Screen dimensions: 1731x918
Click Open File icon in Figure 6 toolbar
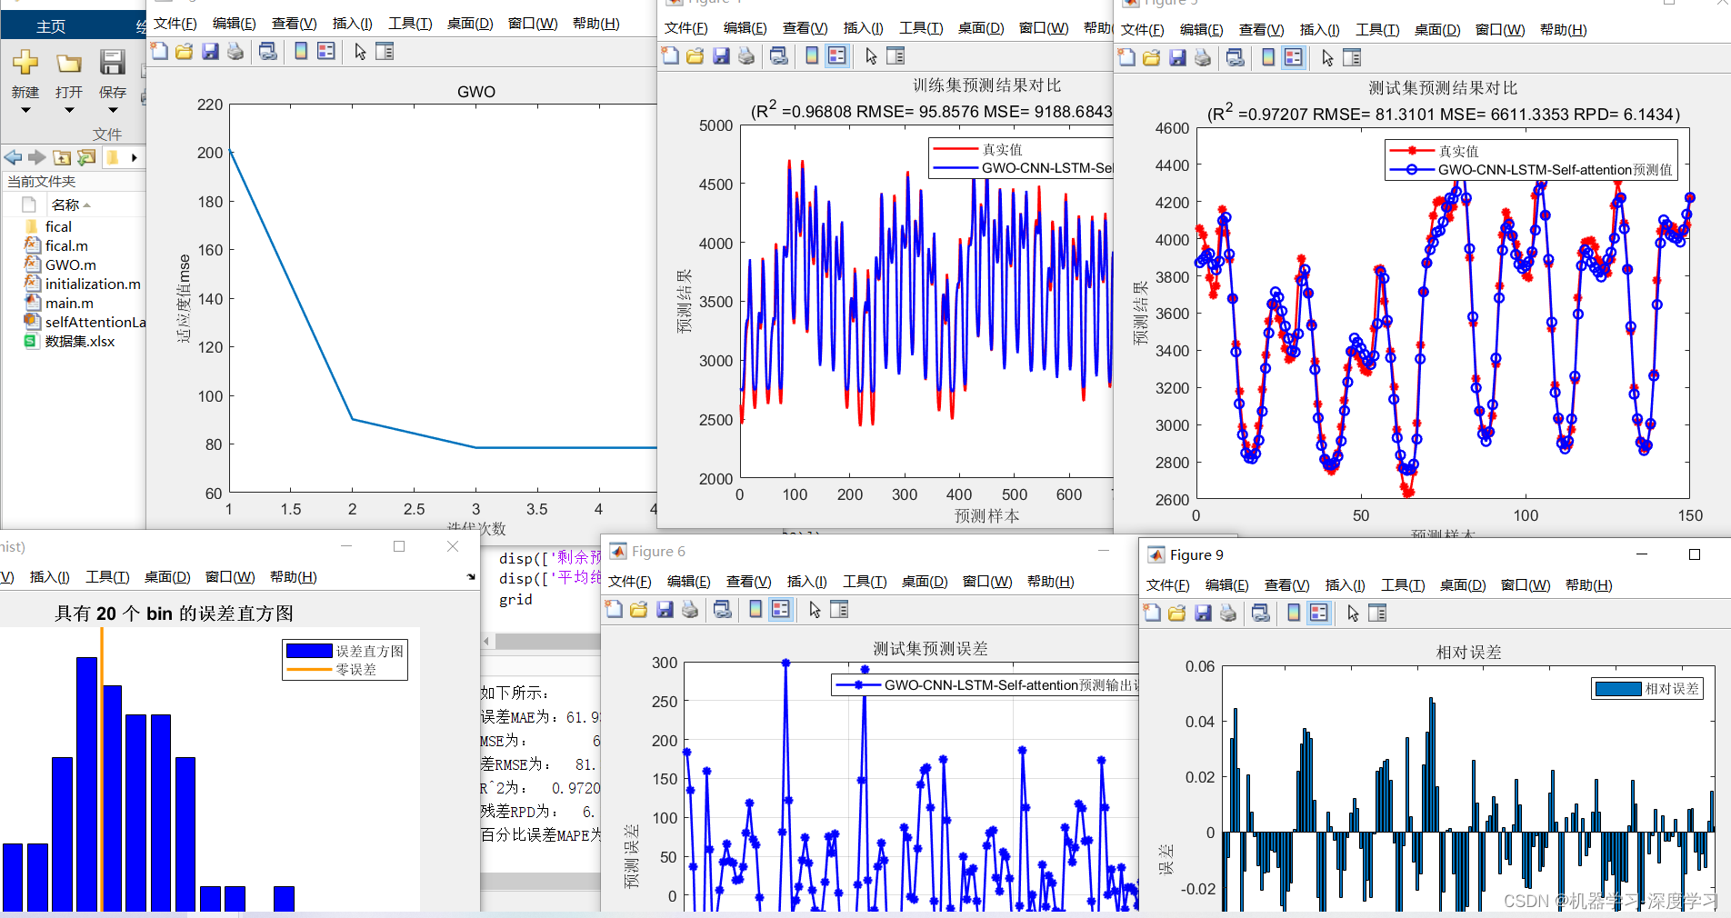(x=639, y=609)
